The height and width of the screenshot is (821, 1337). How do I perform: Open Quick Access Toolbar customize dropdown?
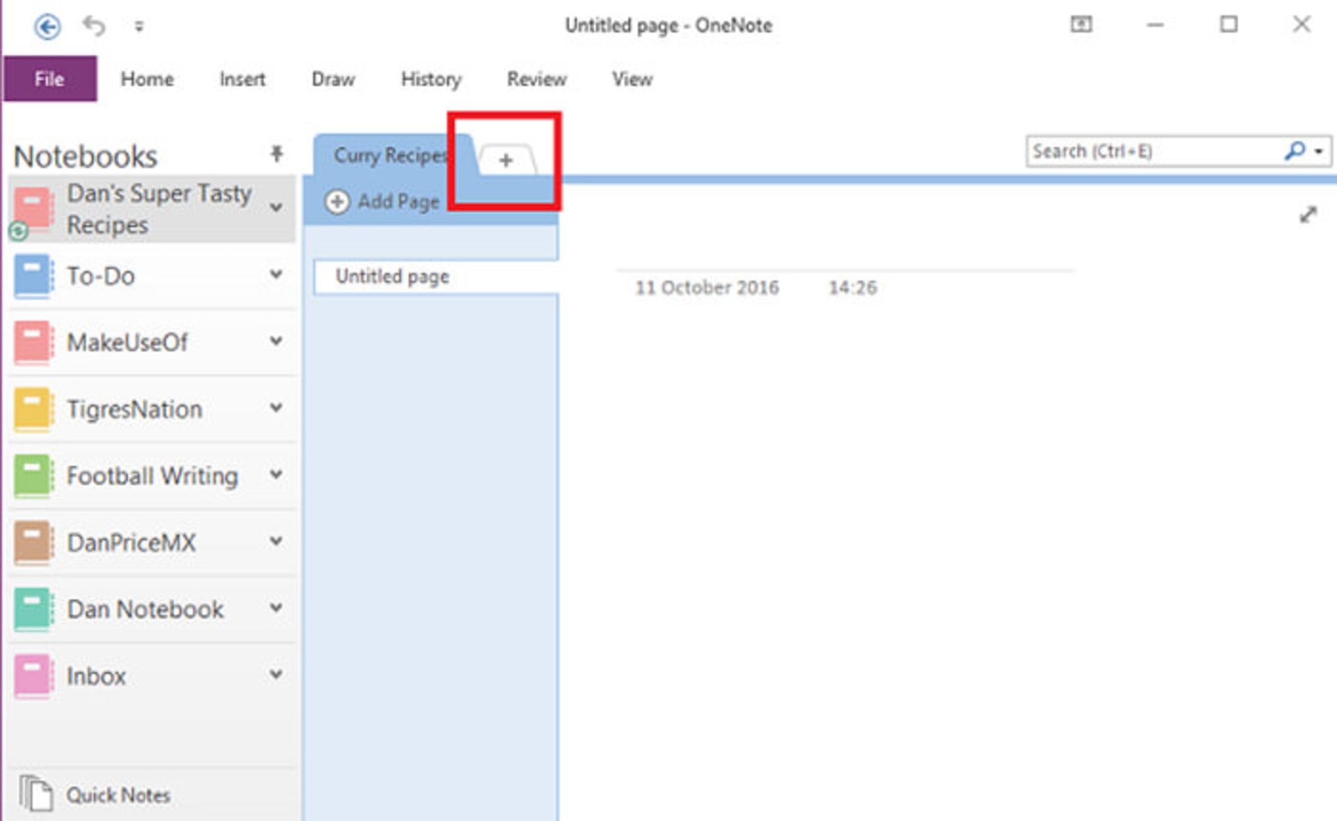(139, 26)
